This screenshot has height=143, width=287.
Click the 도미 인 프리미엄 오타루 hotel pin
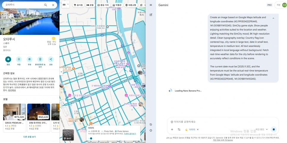pos(70,96)
